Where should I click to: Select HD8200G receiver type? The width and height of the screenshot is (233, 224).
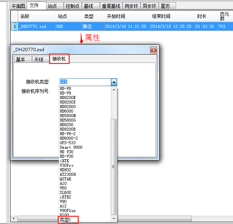click(x=85, y=107)
